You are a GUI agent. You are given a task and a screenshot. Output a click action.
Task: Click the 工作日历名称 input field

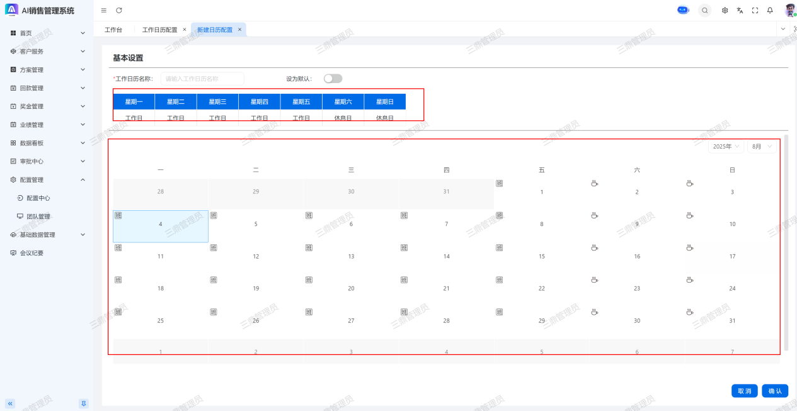tap(202, 79)
